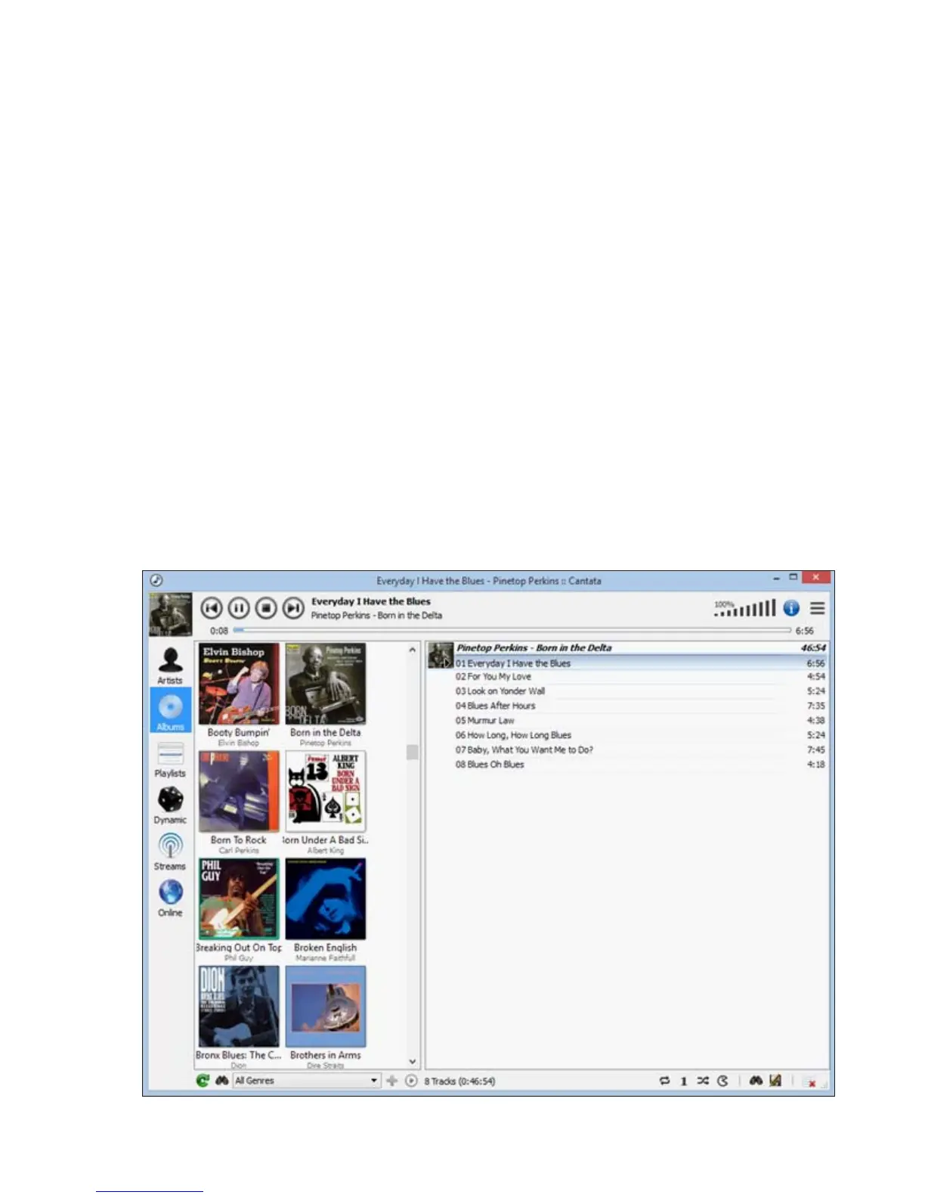Select the Born in the Delta album
Screen dimensions: 925x1198
pyautogui.click(x=326, y=695)
